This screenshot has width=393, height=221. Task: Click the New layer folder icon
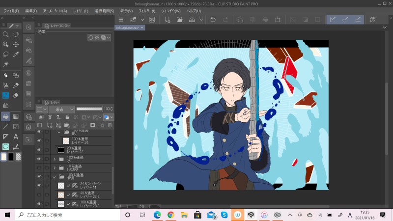(67, 125)
